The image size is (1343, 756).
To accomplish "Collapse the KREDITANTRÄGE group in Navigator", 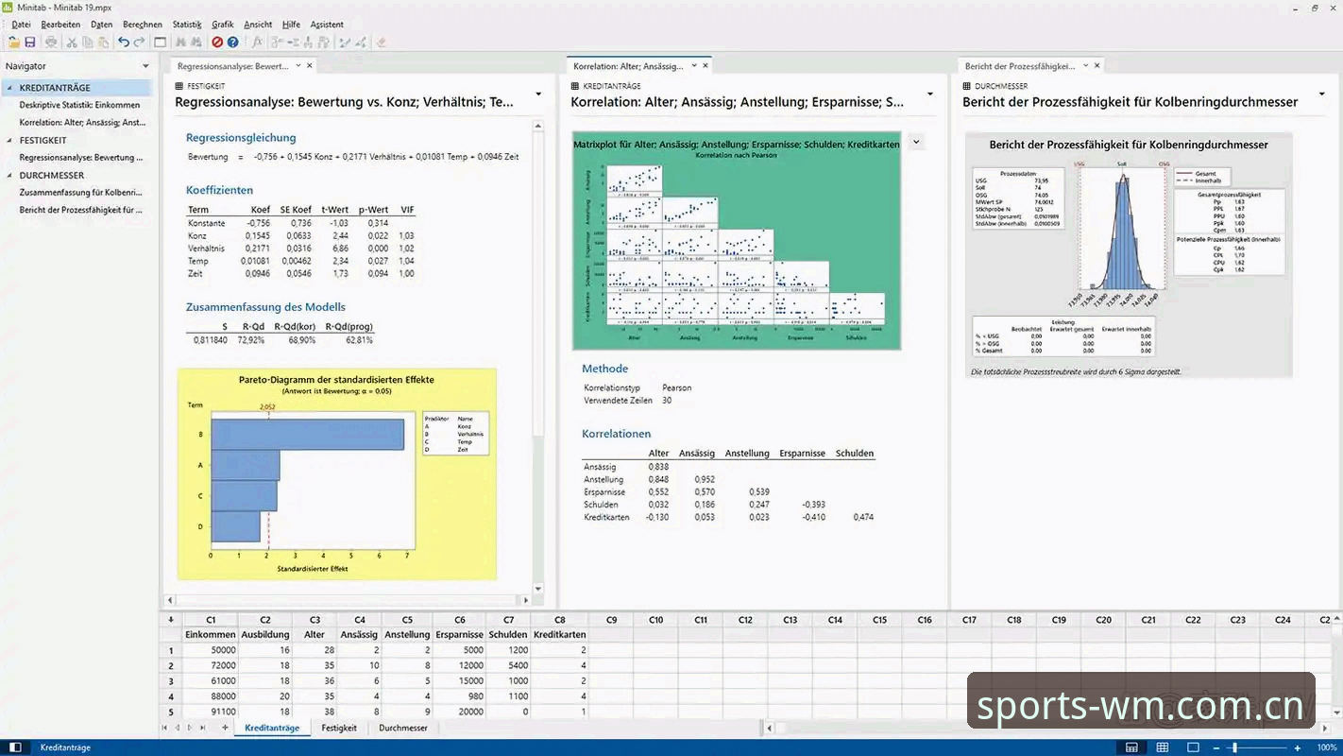I will [x=9, y=88].
